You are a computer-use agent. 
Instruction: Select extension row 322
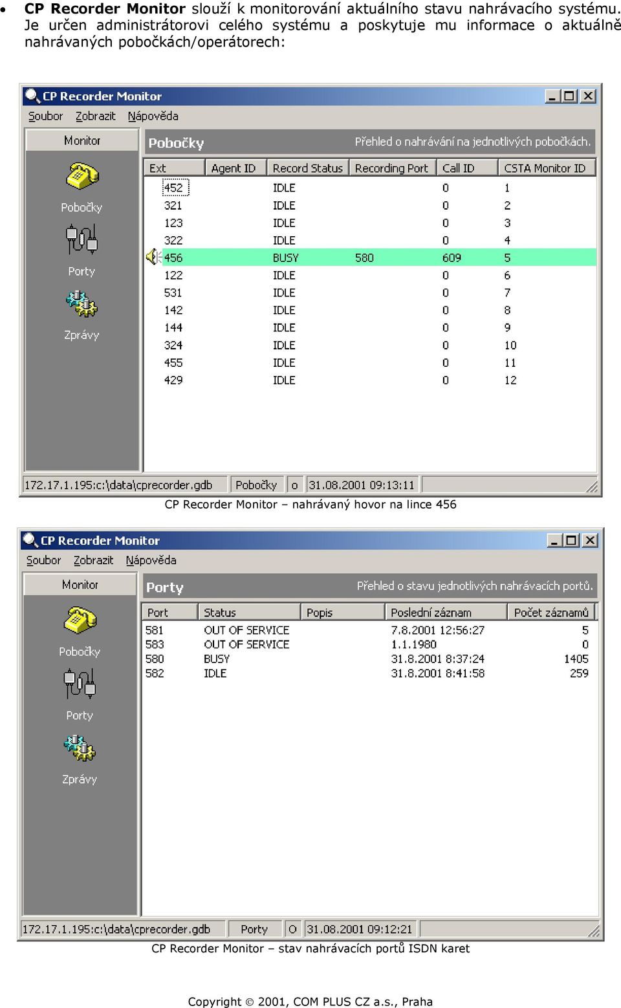pos(369,240)
